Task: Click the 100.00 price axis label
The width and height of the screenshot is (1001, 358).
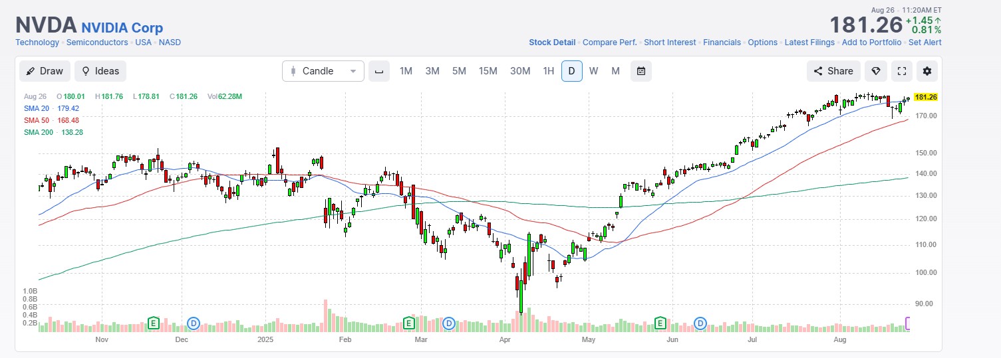Action: point(926,273)
